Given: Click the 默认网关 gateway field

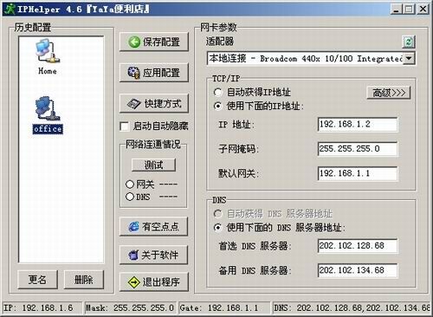Looking at the screenshot, I should [358, 173].
